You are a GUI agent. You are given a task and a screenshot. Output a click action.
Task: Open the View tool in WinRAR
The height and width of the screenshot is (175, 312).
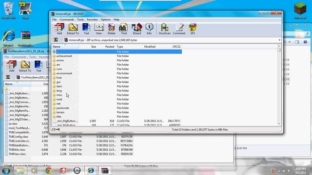(x=99, y=29)
